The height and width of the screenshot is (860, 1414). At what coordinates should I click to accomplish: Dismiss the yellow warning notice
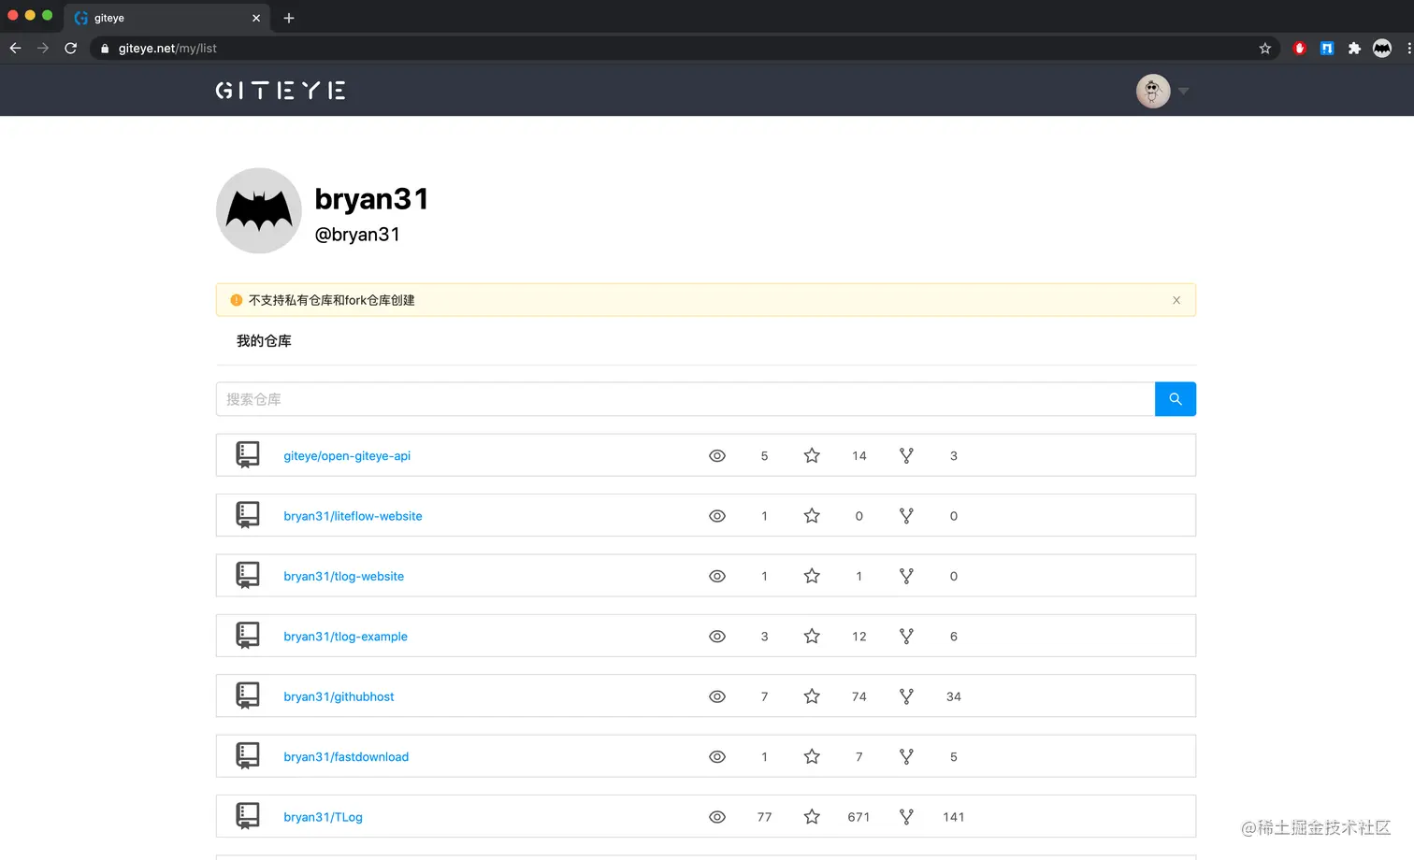(x=1176, y=300)
